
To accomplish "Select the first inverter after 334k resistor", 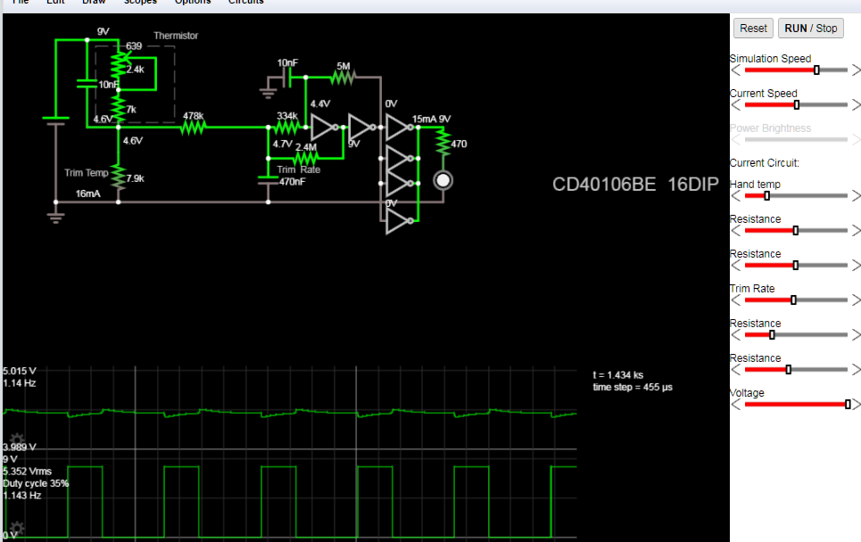I will (x=325, y=127).
